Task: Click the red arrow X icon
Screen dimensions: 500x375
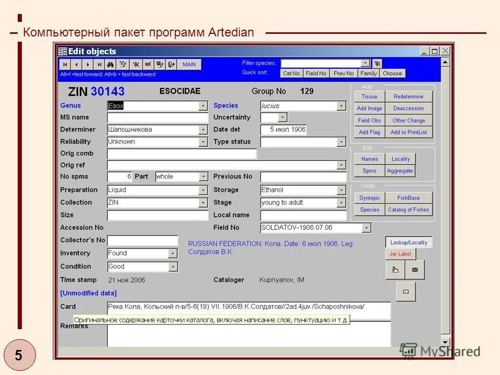Action: click(148, 65)
